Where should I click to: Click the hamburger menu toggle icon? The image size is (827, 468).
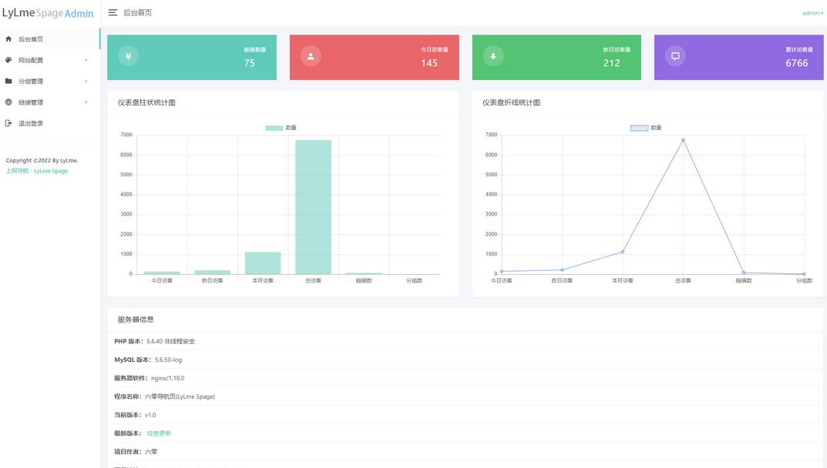(113, 13)
